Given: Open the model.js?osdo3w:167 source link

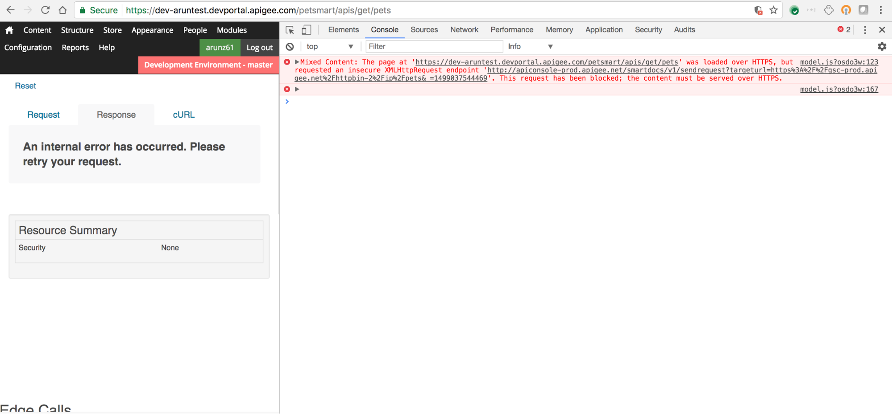Looking at the screenshot, I should (839, 89).
